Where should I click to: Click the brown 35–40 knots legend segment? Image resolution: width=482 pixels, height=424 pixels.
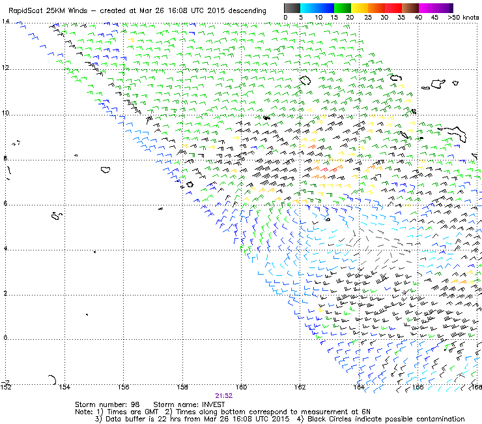(410, 8)
